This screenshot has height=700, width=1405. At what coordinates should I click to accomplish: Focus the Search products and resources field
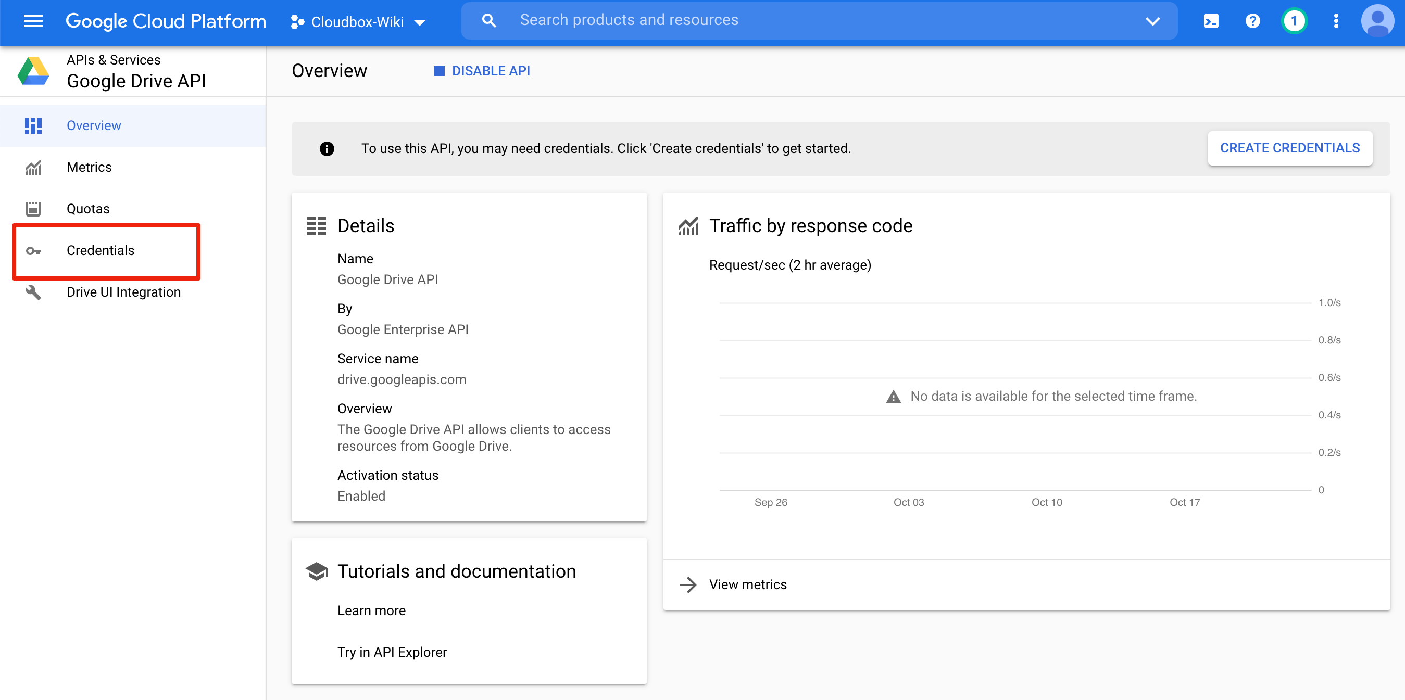pos(819,20)
